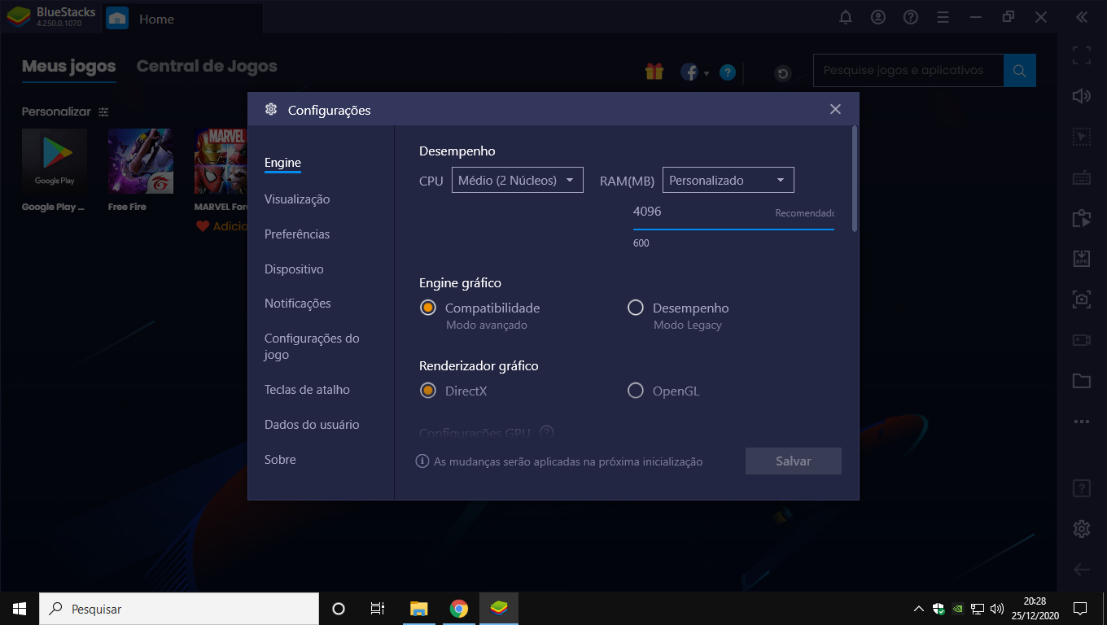The height and width of the screenshot is (625, 1107).
Task: Open Teclas de atalho section
Action: [307, 390]
